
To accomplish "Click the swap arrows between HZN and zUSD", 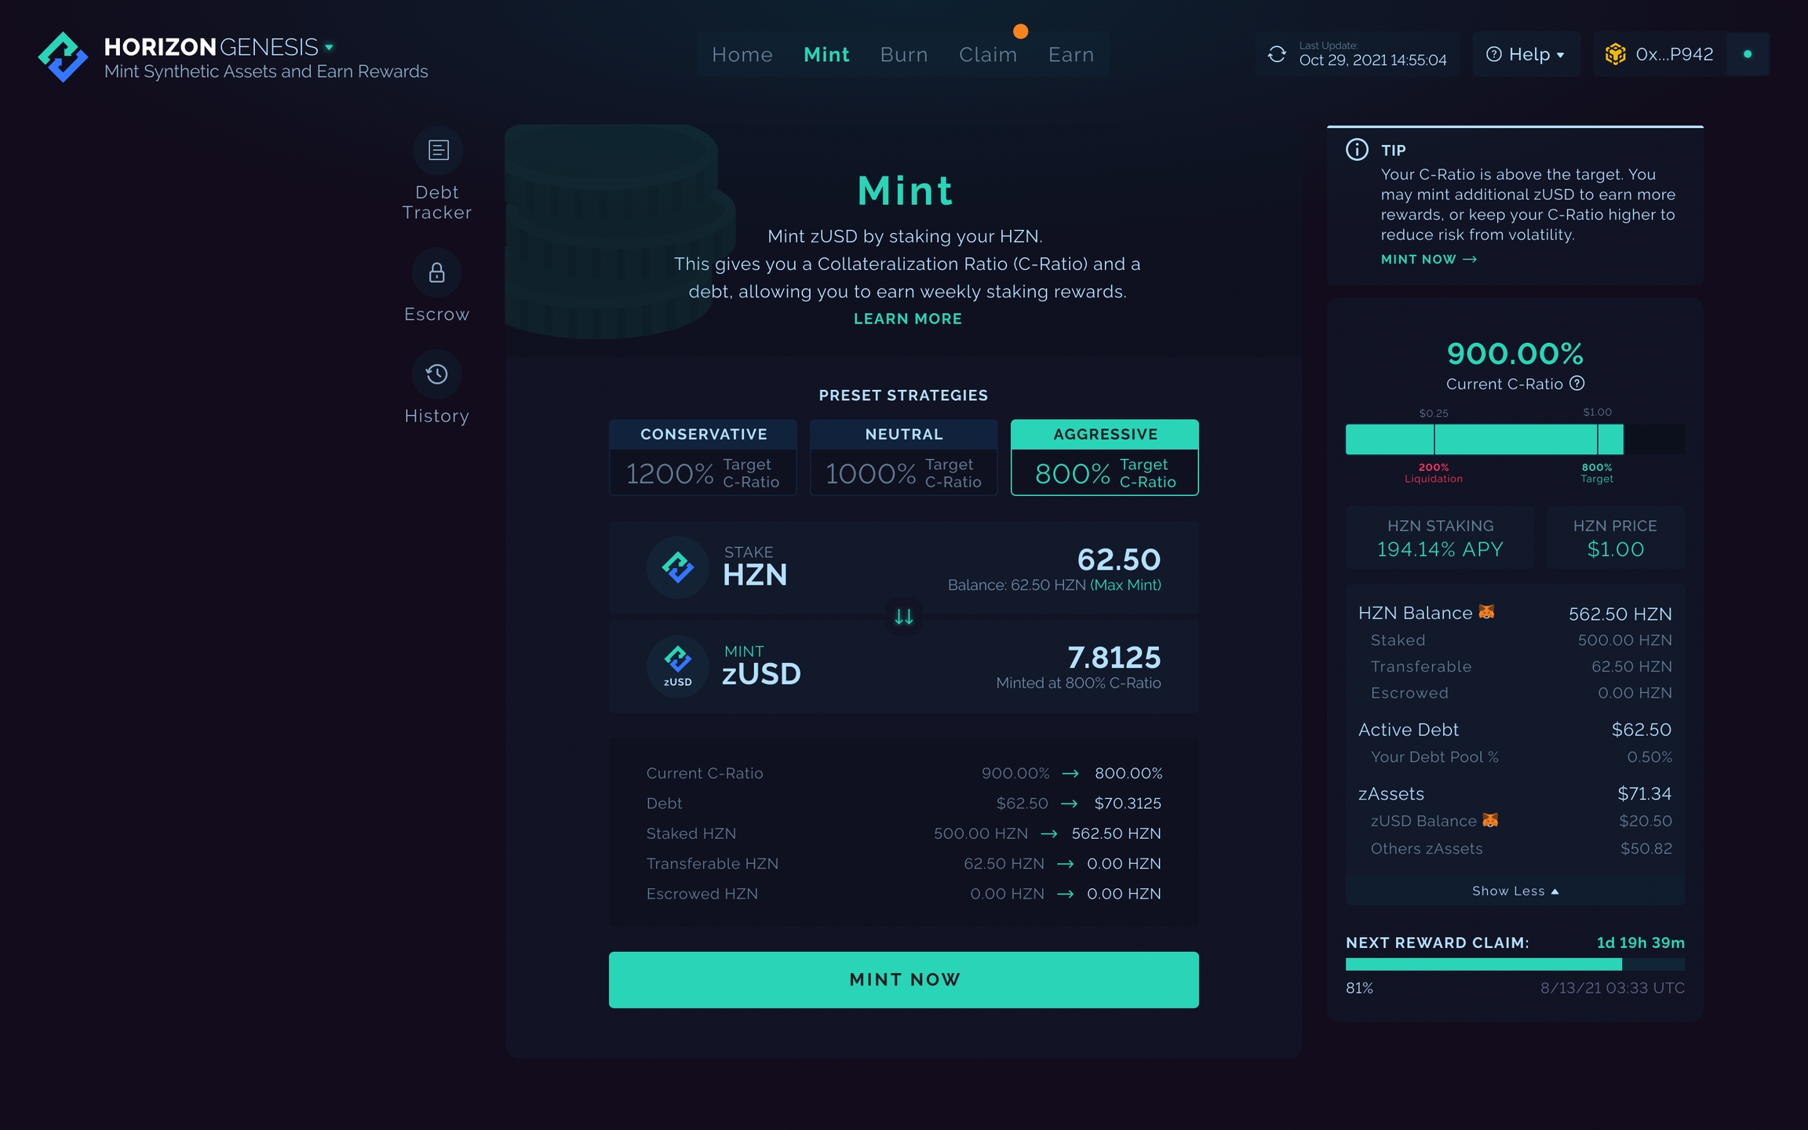I will point(903,617).
